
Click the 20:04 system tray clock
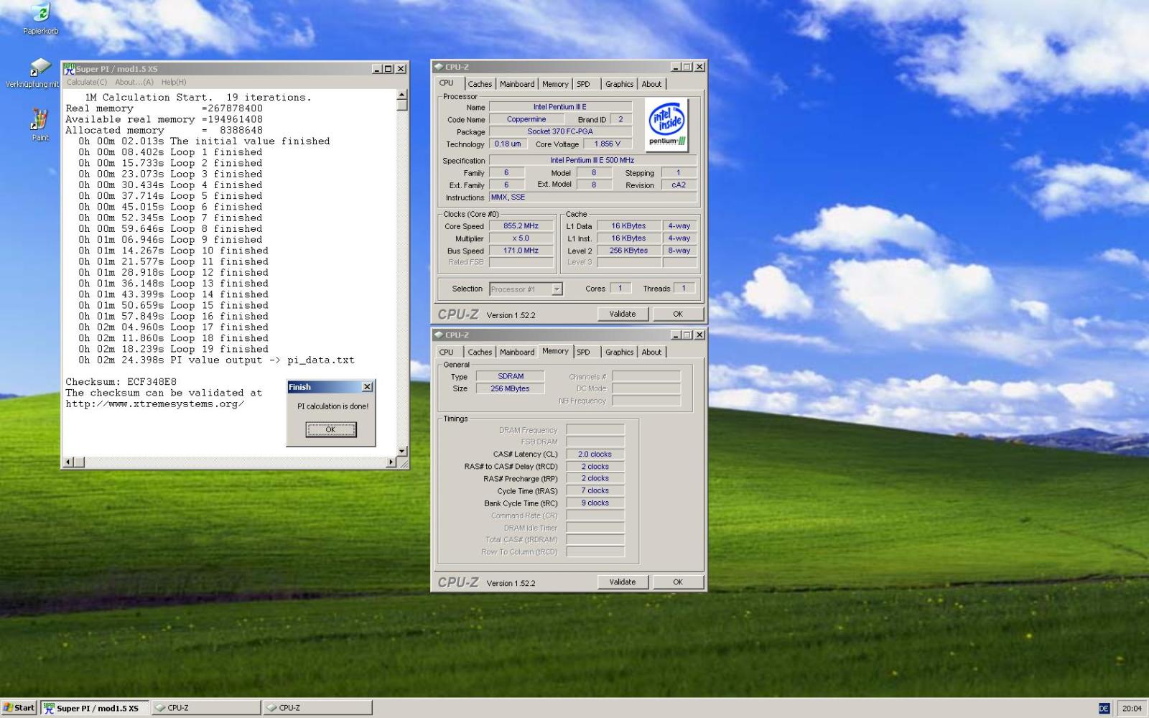click(x=1132, y=708)
